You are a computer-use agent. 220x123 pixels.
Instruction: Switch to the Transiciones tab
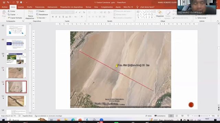click(40, 7)
